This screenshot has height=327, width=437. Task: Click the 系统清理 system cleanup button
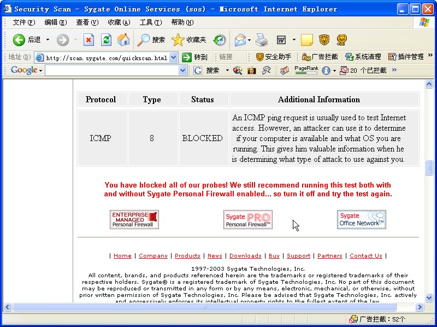363,57
